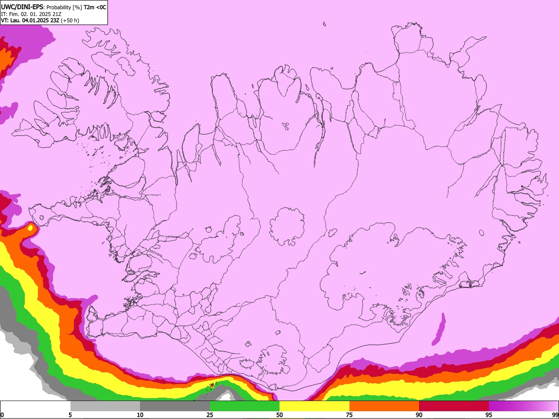Click the gray 5-10 percent legend swatch
Viewport: 559px width, 419px height.
point(105,406)
